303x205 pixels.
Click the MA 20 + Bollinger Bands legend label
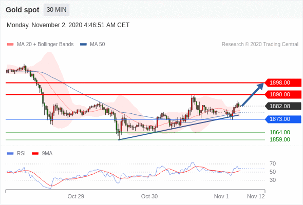(x=45, y=45)
